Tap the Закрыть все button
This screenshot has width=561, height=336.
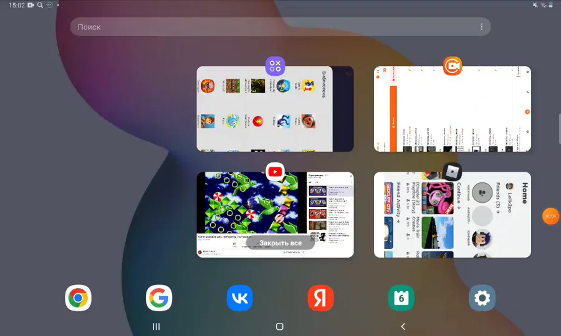(x=280, y=243)
